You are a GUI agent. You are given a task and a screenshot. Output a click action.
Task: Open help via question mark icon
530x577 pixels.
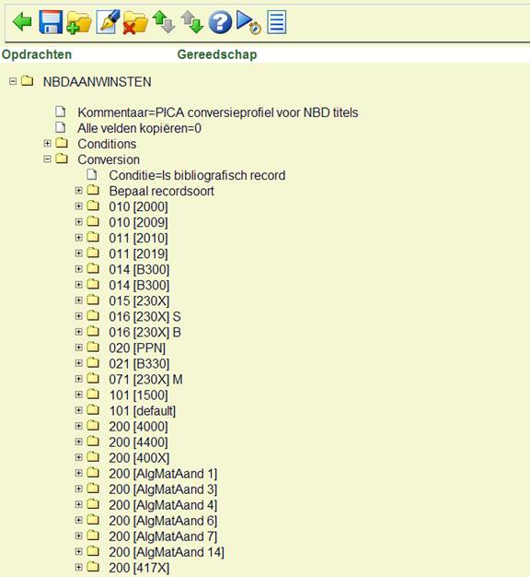[x=220, y=22]
